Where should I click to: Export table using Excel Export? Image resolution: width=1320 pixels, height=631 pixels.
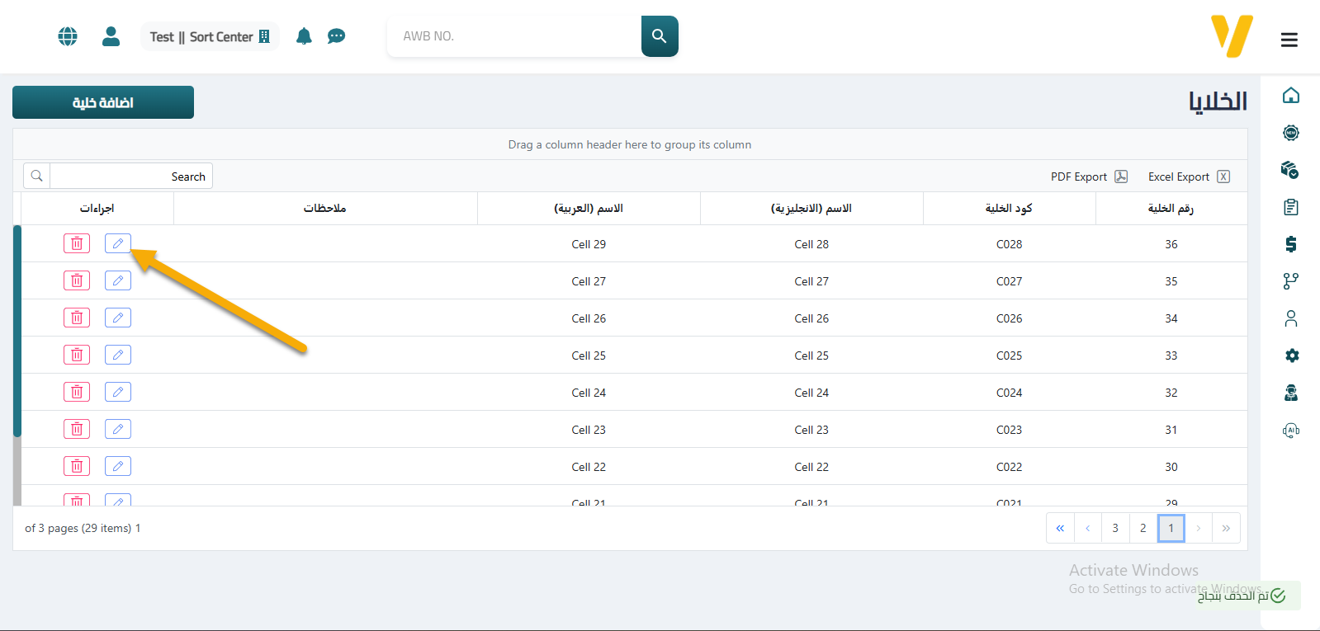pos(1188,177)
